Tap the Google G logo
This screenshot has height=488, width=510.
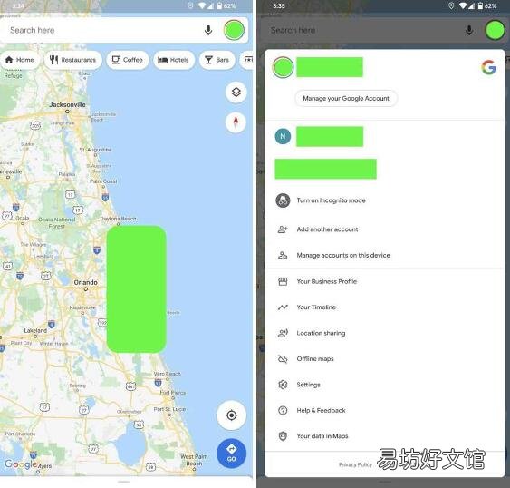click(488, 67)
